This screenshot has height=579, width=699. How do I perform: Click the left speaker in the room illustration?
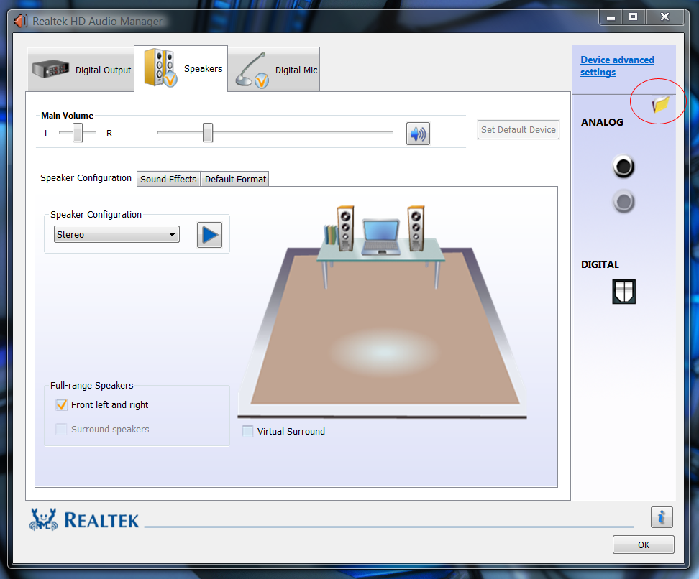(x=345, y=228)
